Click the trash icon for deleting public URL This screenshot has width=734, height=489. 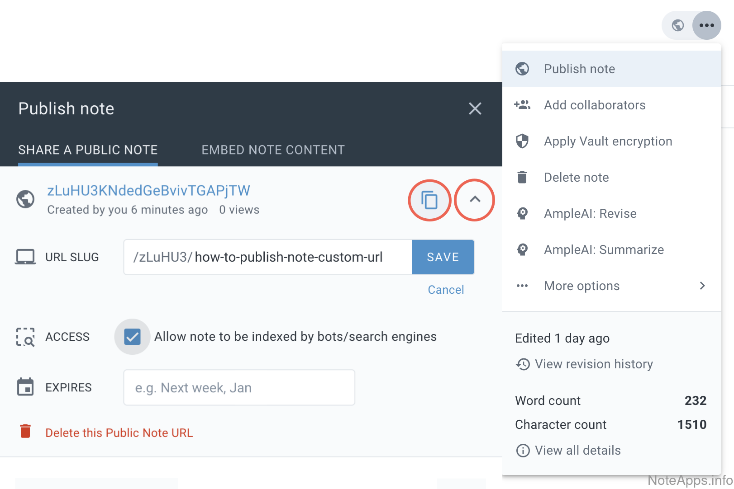click(25, 432)
